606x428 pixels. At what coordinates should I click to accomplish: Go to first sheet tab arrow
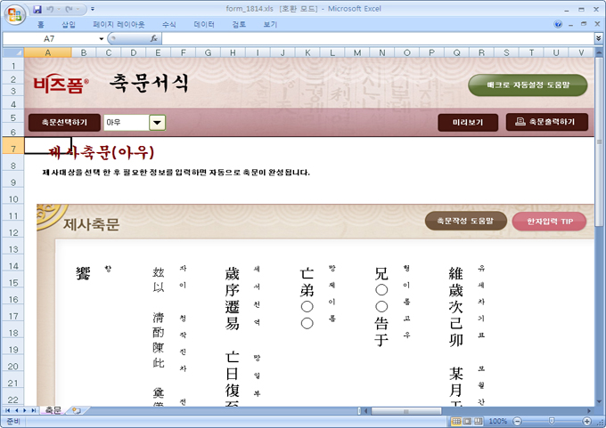click(x=8, y=410)
